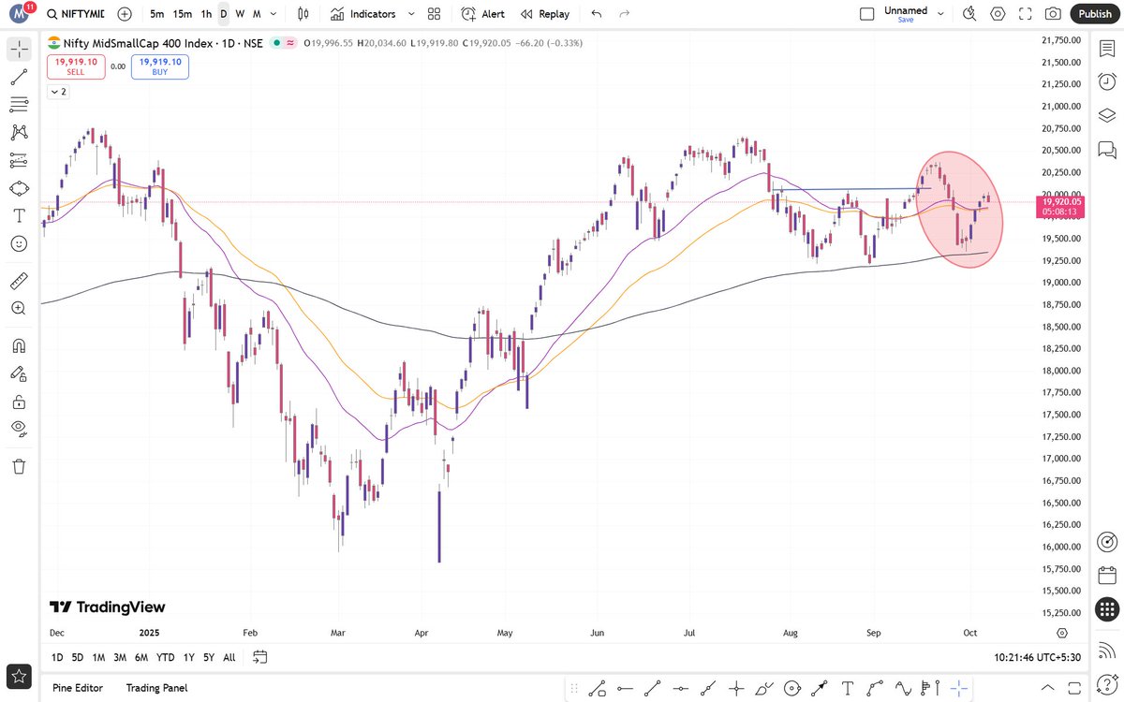Select the D daily timeframe
The image size is (1124, 702).
pos(223,14)
